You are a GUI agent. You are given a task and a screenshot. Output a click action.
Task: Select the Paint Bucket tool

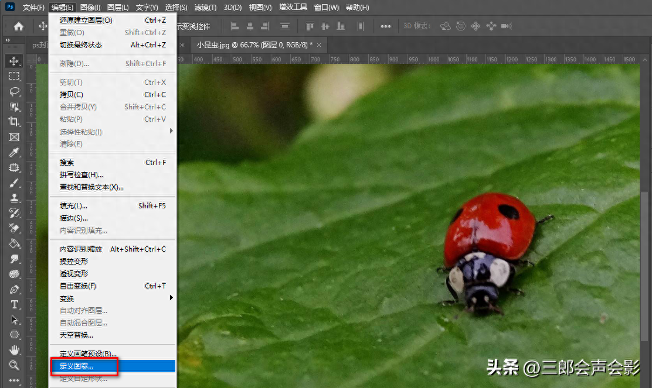pos(14,243)
